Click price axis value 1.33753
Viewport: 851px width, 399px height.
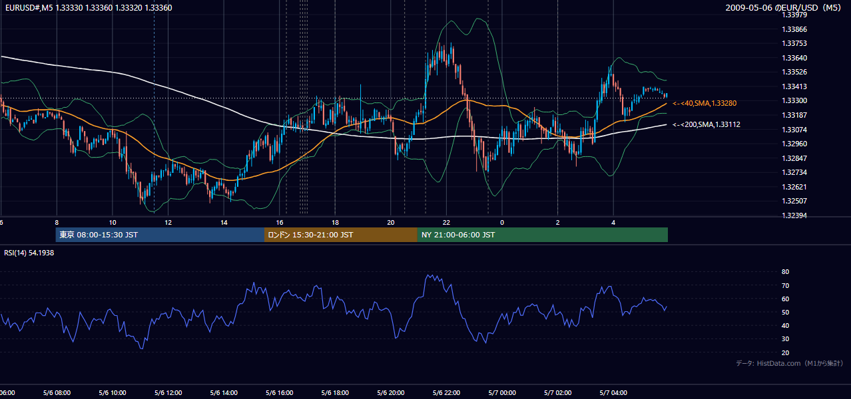(794, 43)
